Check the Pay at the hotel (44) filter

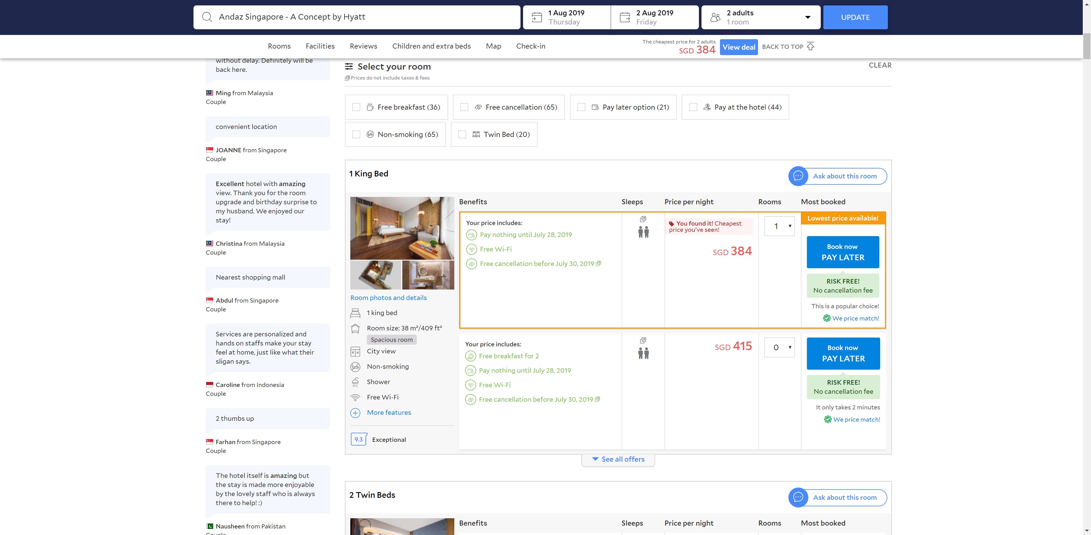(693, 107)
